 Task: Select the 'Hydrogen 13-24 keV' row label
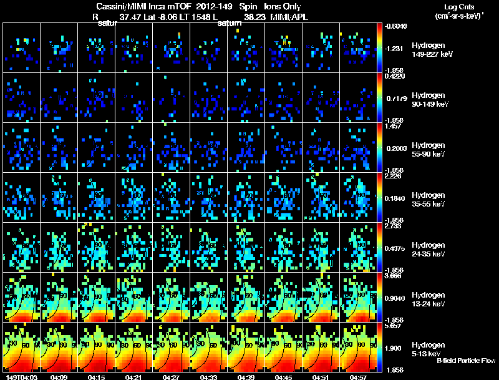[x=429, y=300]
